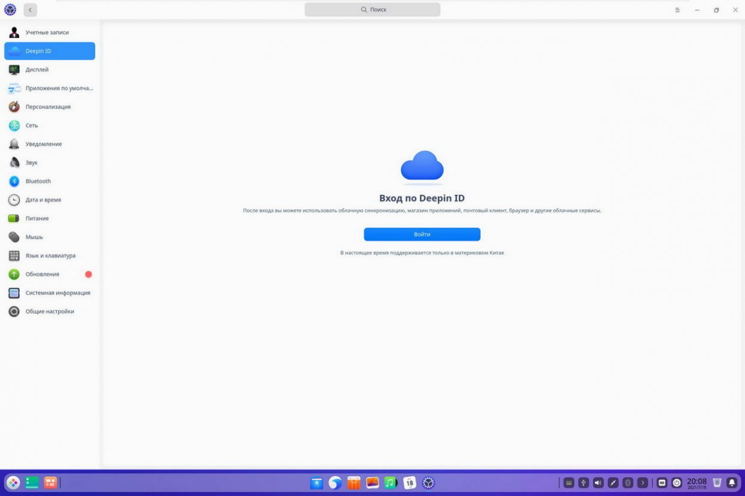745x496 pixels.
Task: Open the music app in dock
Action: pyautogui.click(x=391, y=483)
